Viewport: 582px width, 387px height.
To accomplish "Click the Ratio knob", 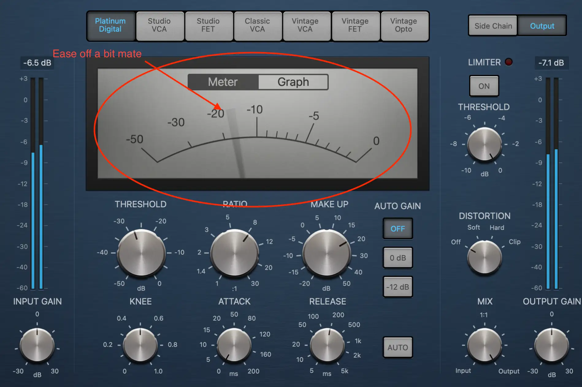I will [x=235, y=254].
